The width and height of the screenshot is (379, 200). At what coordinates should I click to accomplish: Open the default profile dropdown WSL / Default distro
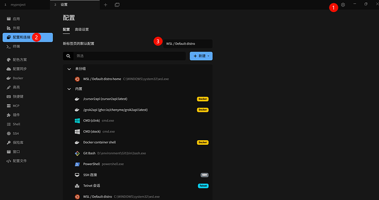(x=188, y=44)
